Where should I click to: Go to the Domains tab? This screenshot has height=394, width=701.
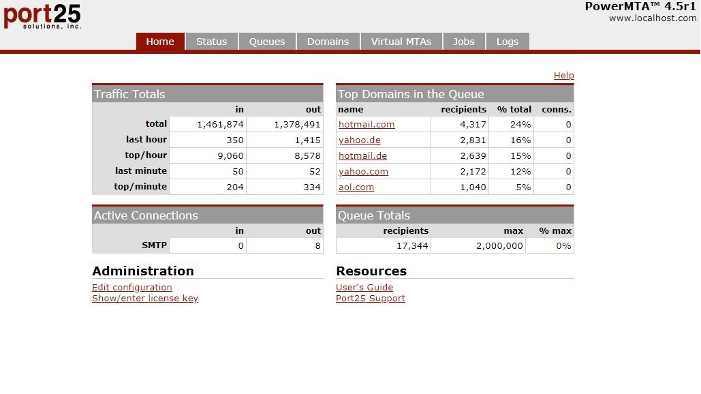328,42
